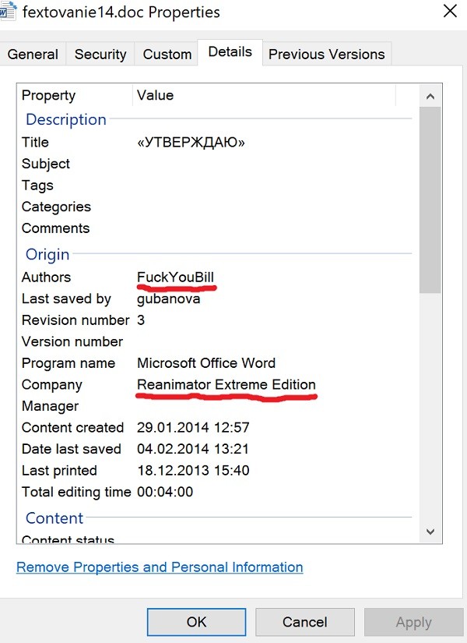
Task: Go to Previous Versions tab
Action: click(x=326, y=55)
